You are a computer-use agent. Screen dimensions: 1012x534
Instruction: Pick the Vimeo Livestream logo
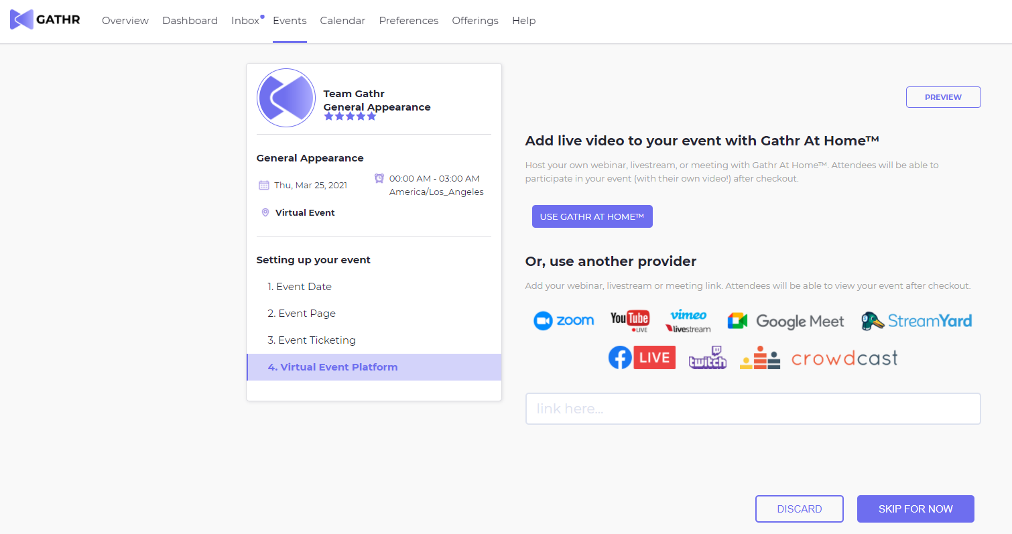(688, 322)
